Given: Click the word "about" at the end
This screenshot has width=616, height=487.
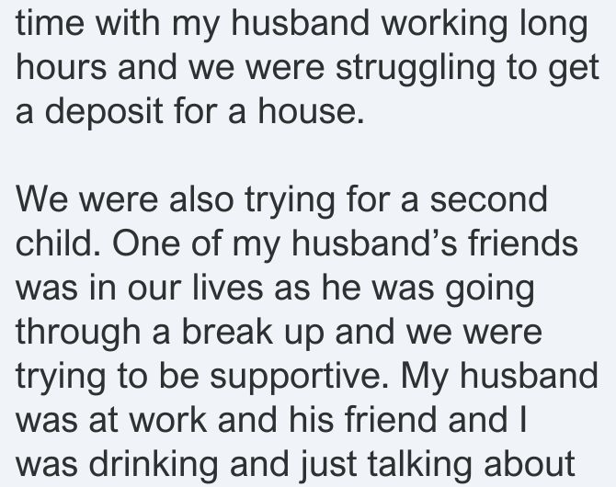Looking at the screenshot, I should coord(530,463).
